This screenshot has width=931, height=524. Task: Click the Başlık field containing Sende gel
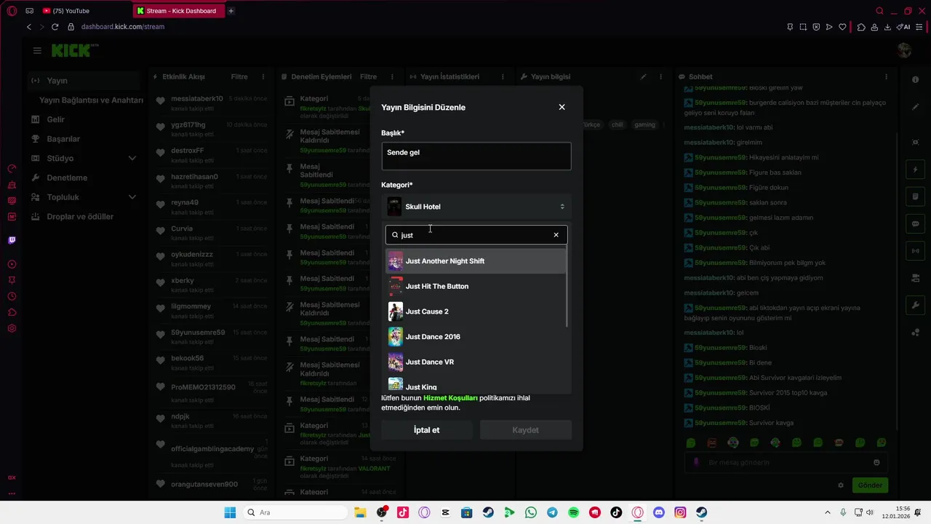click(476, 156)
